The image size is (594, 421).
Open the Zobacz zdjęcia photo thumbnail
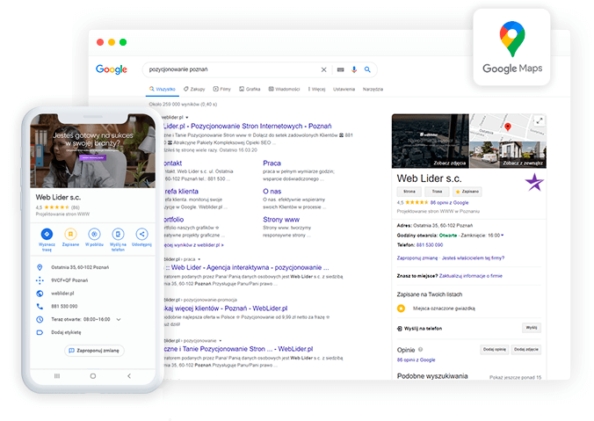pos(431,141)
